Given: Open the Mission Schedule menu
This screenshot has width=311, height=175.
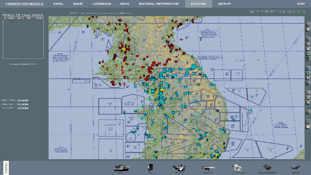Looking at the screenshot, I should [24, 4].
